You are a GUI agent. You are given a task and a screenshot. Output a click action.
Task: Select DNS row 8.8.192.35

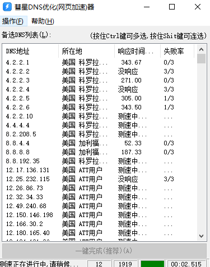pos(99,161)
